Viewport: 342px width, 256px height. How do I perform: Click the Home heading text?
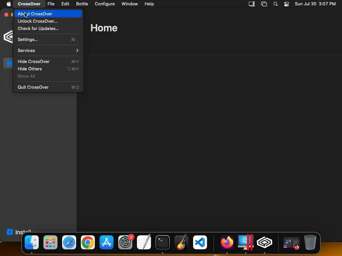tap(104, 28)
